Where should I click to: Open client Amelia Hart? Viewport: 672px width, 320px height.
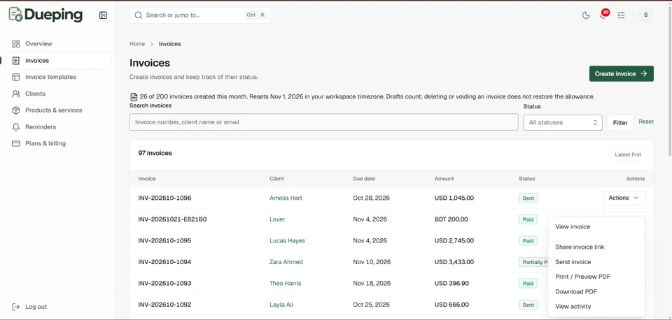(x=286, y=198)
